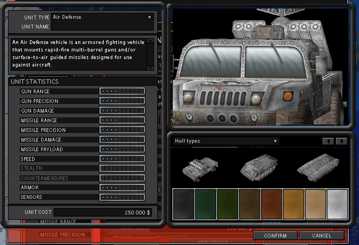The height and width of the screenshot is (245, 359).
Task: Click the disabled Stealth stat bar
Action: (123, 168)
